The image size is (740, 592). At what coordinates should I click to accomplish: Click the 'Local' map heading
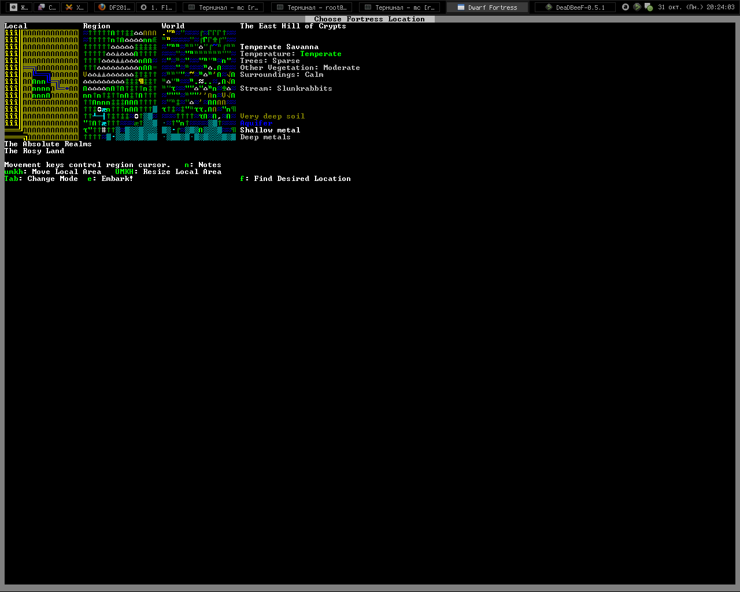pos(16,26)
